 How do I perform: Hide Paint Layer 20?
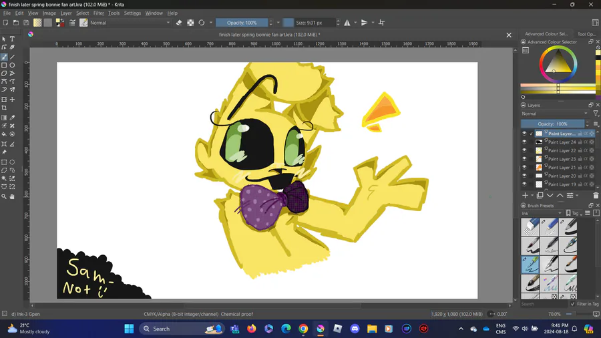[524, 176]
